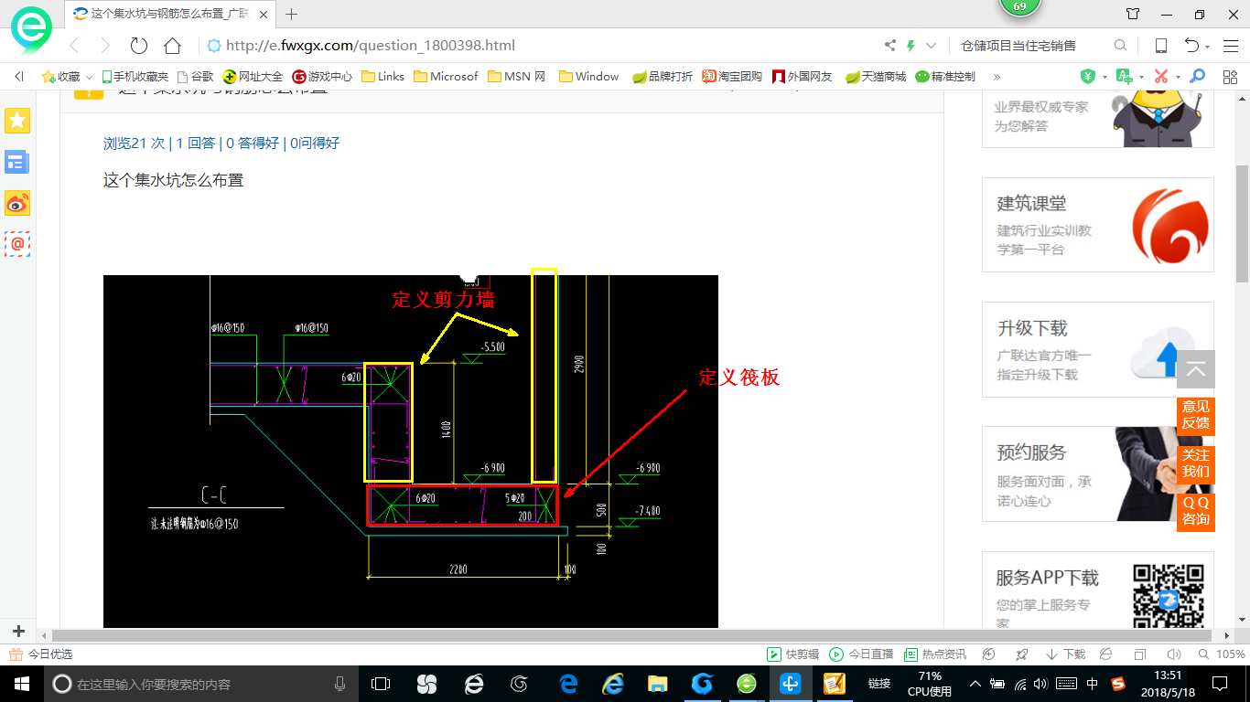Open the mail @ sidebar icon
This screenshot has height=702, width=1250.
pos(17,244)
